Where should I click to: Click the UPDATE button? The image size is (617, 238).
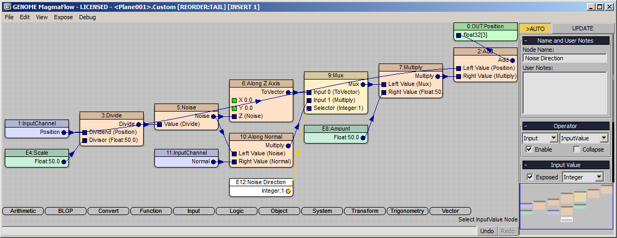tap(582, 28)
